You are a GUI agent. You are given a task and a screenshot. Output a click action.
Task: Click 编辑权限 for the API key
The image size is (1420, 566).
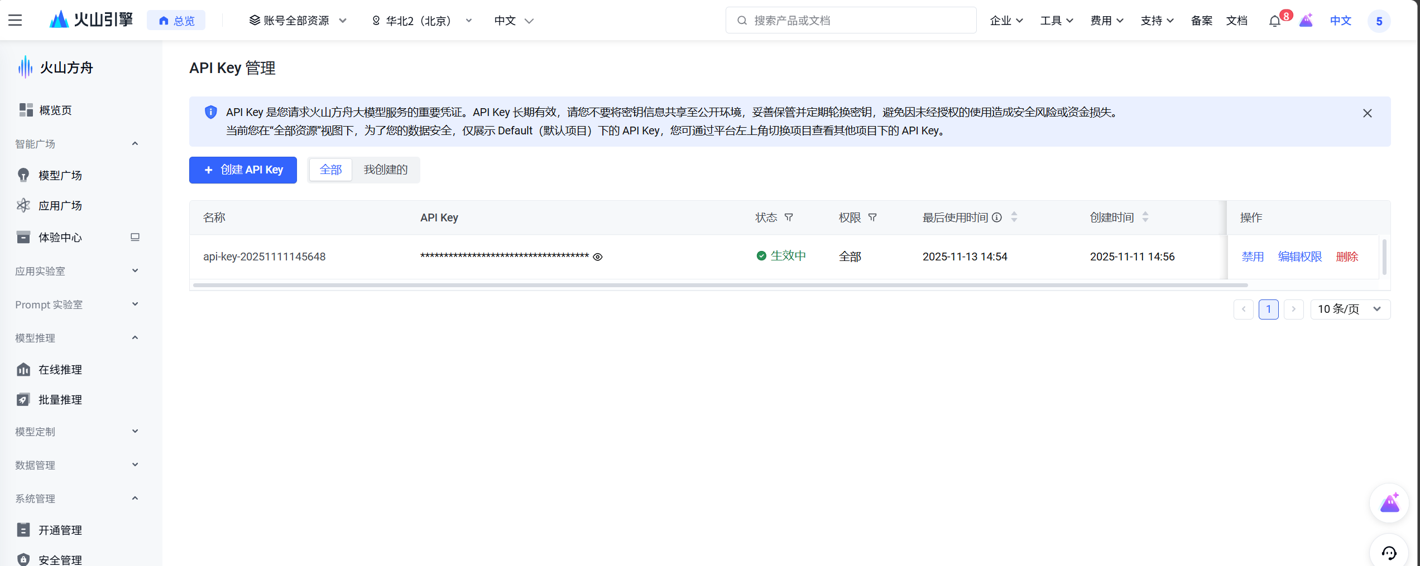click(1300, 257)
